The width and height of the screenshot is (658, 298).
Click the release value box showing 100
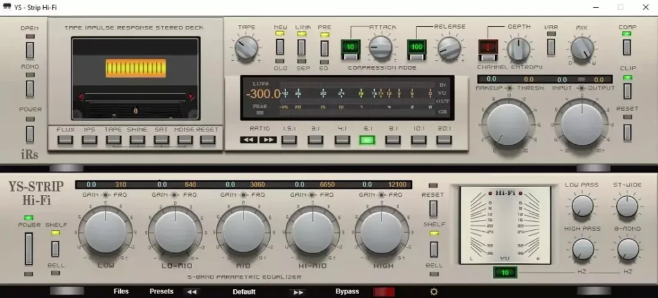pos(416,47)
